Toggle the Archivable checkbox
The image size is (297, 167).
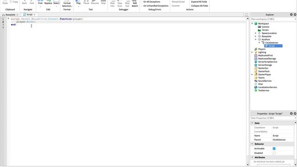(x=274, y=148)
